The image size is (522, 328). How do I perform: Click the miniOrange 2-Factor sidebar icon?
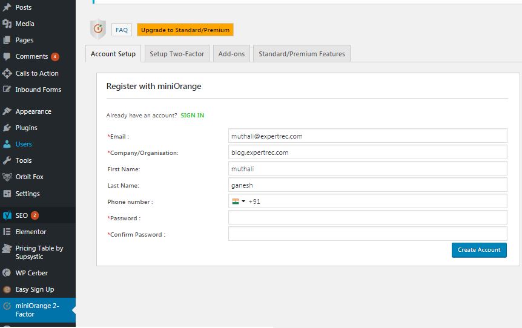[7, 306]
